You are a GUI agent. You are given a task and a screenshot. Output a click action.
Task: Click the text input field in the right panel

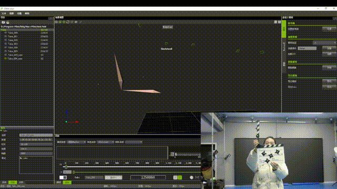point(307,48)
